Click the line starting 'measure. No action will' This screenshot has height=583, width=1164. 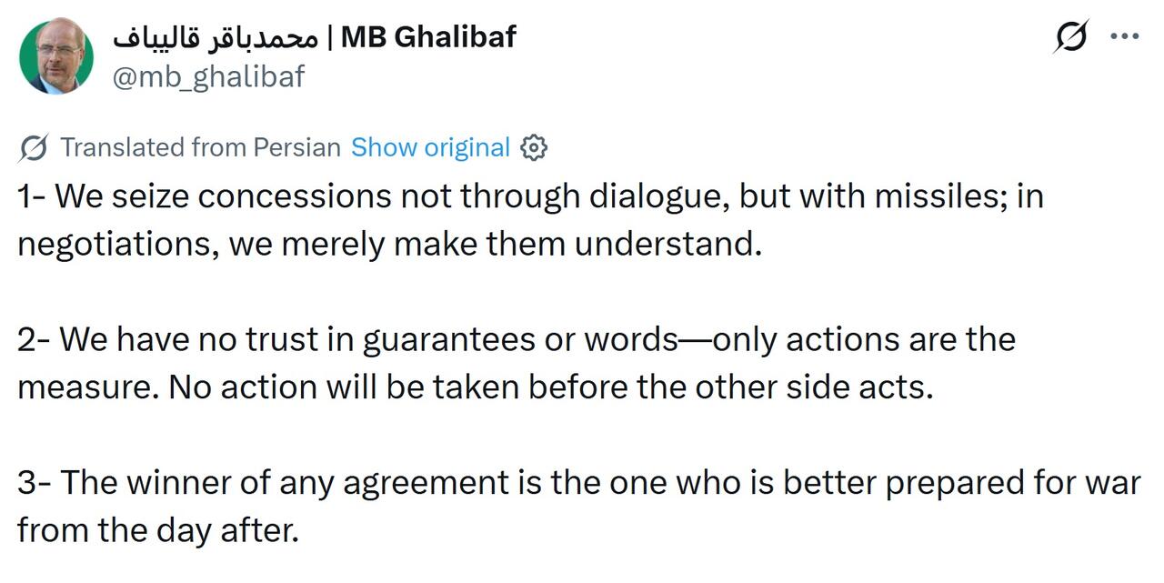476,387
